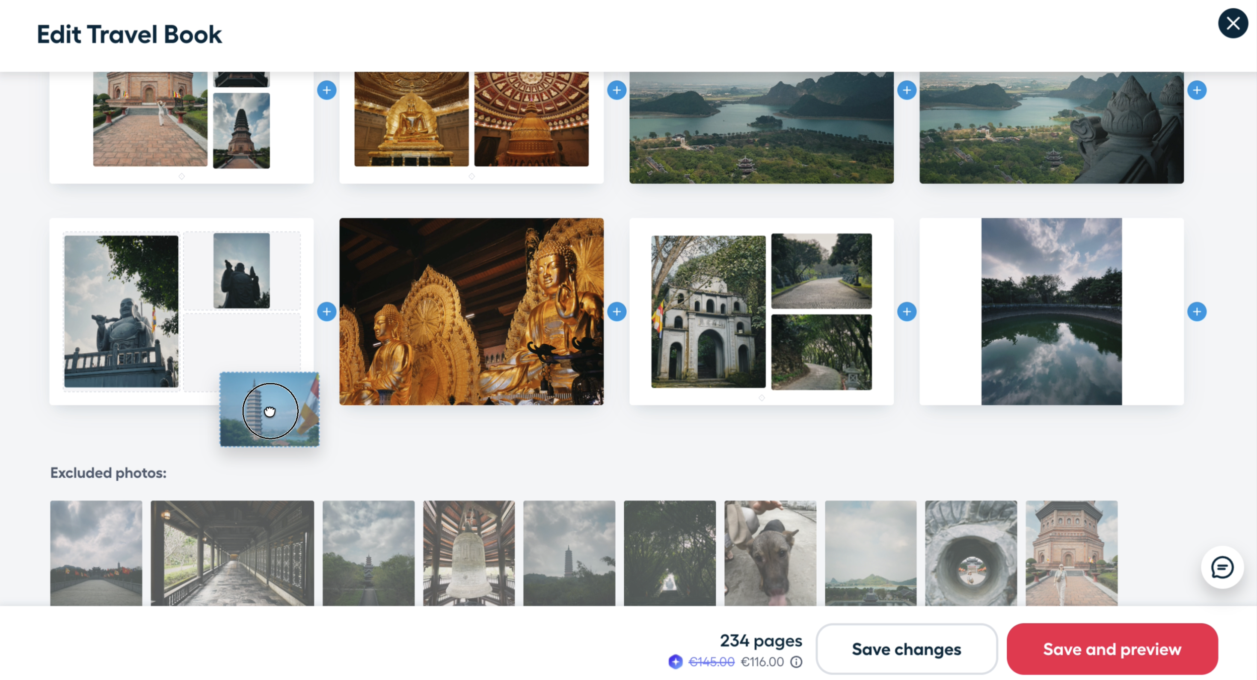Pick the excluded hazy lake and hills photo
This screenshot has width=1257, height=680.
871,553
